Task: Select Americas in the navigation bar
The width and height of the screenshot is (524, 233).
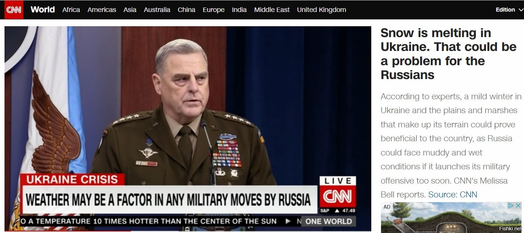Action: pyautogui.click(x=102, y=10)
